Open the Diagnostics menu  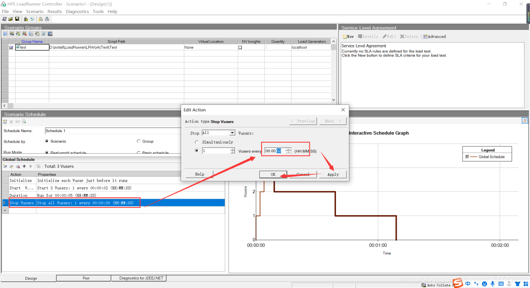(77, 12)
